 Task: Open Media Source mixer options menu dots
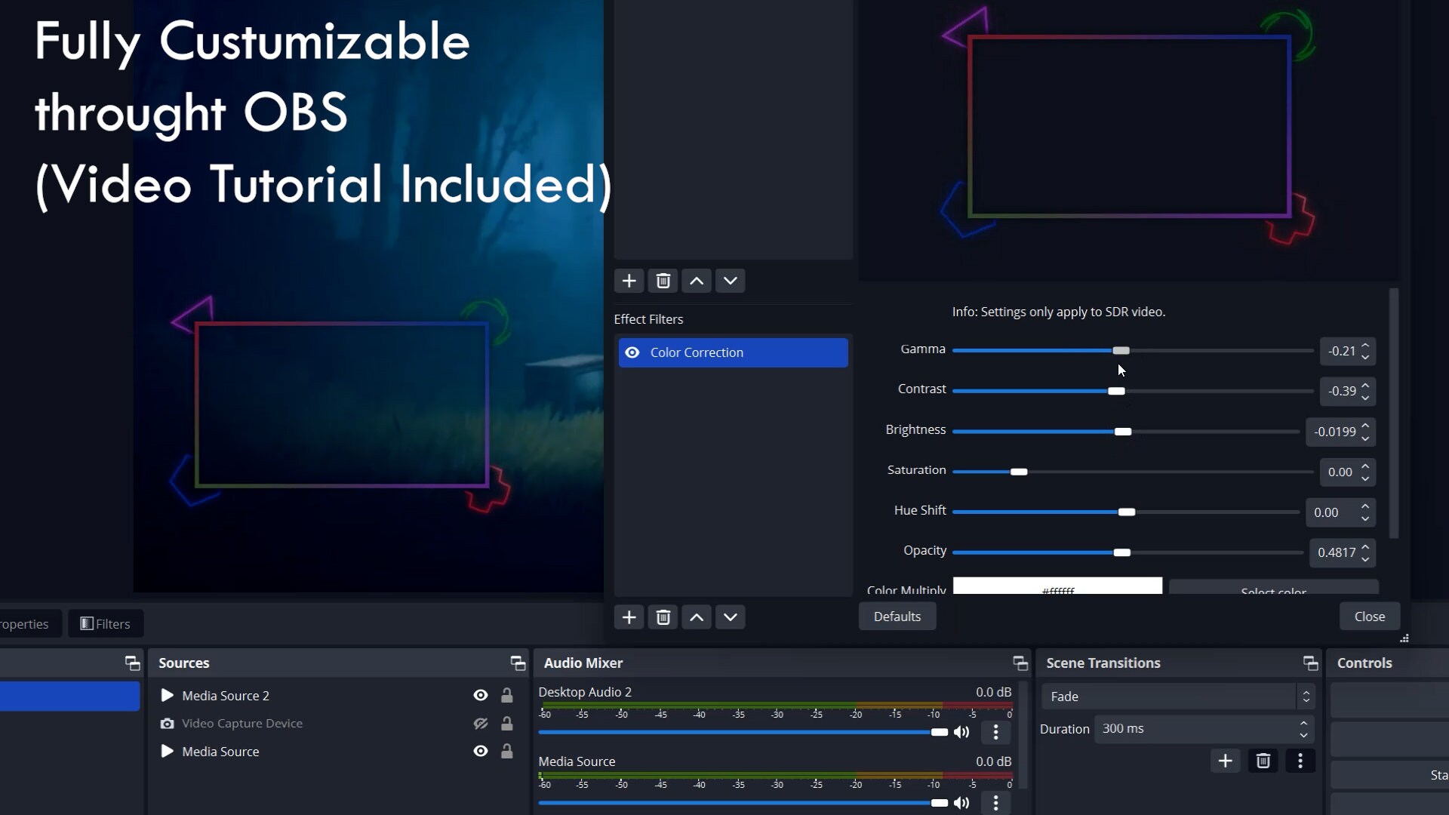(995, 803)
